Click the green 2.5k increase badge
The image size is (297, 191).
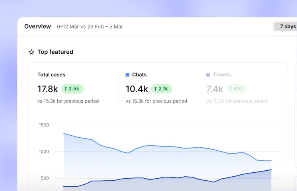pyautogui.click(x=72, y=89)
